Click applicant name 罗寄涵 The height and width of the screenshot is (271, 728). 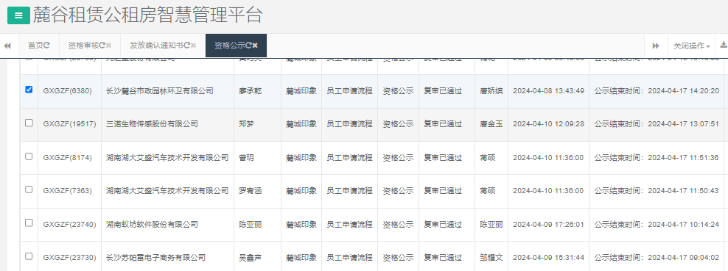pos(251,191)
